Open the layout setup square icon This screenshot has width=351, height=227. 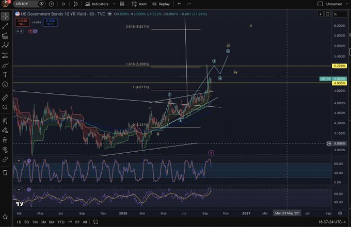[x=321, y=4]
